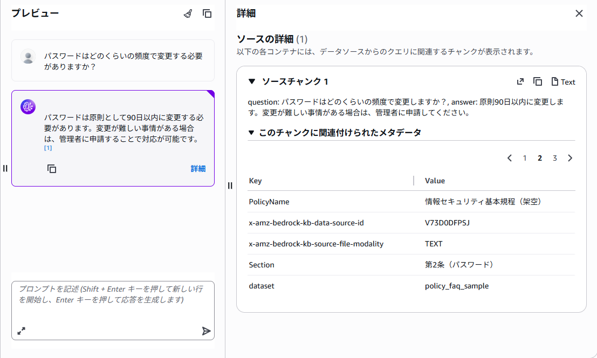Click the middle panel resize handle
597x358 pixels.
(x=230, y=185)
